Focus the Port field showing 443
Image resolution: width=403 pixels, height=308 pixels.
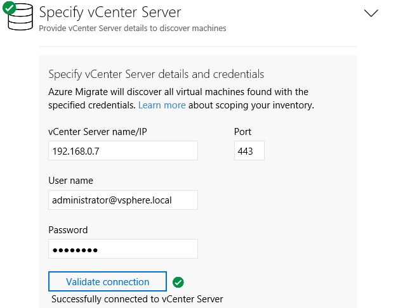pyautogui.click(x=249, y=151)
